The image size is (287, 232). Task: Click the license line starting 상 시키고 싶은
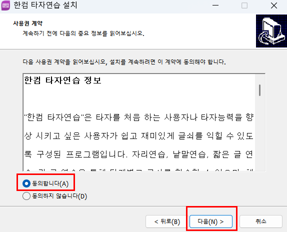click(x=138, y=136)
